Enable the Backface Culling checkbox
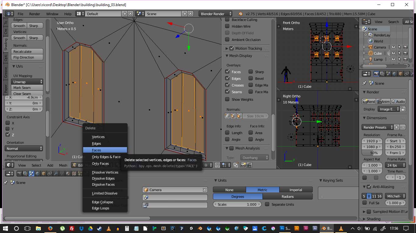The height and width of the screenshot is (233, 416). pyautogui.click(x=227, y=20)
